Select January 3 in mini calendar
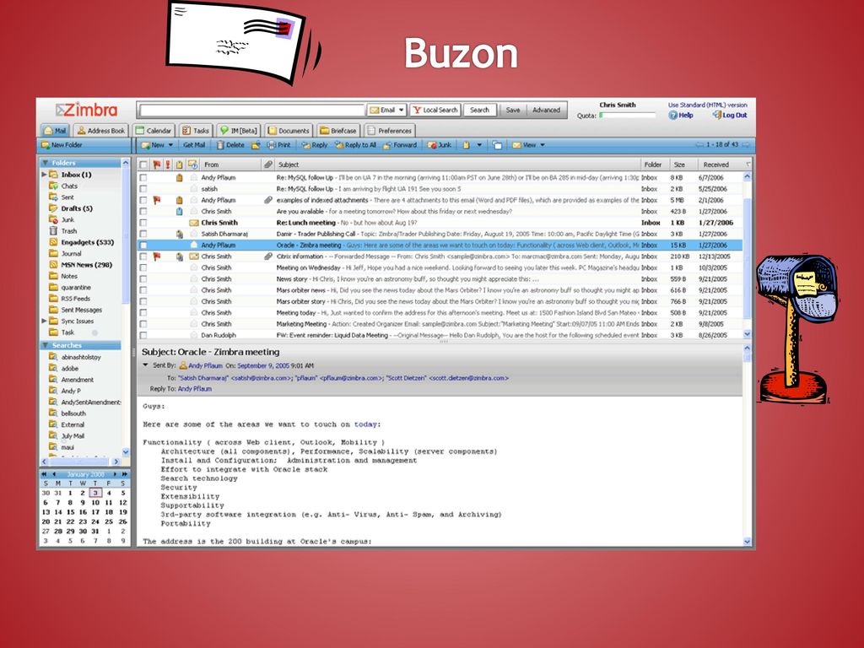 (95, 493)
